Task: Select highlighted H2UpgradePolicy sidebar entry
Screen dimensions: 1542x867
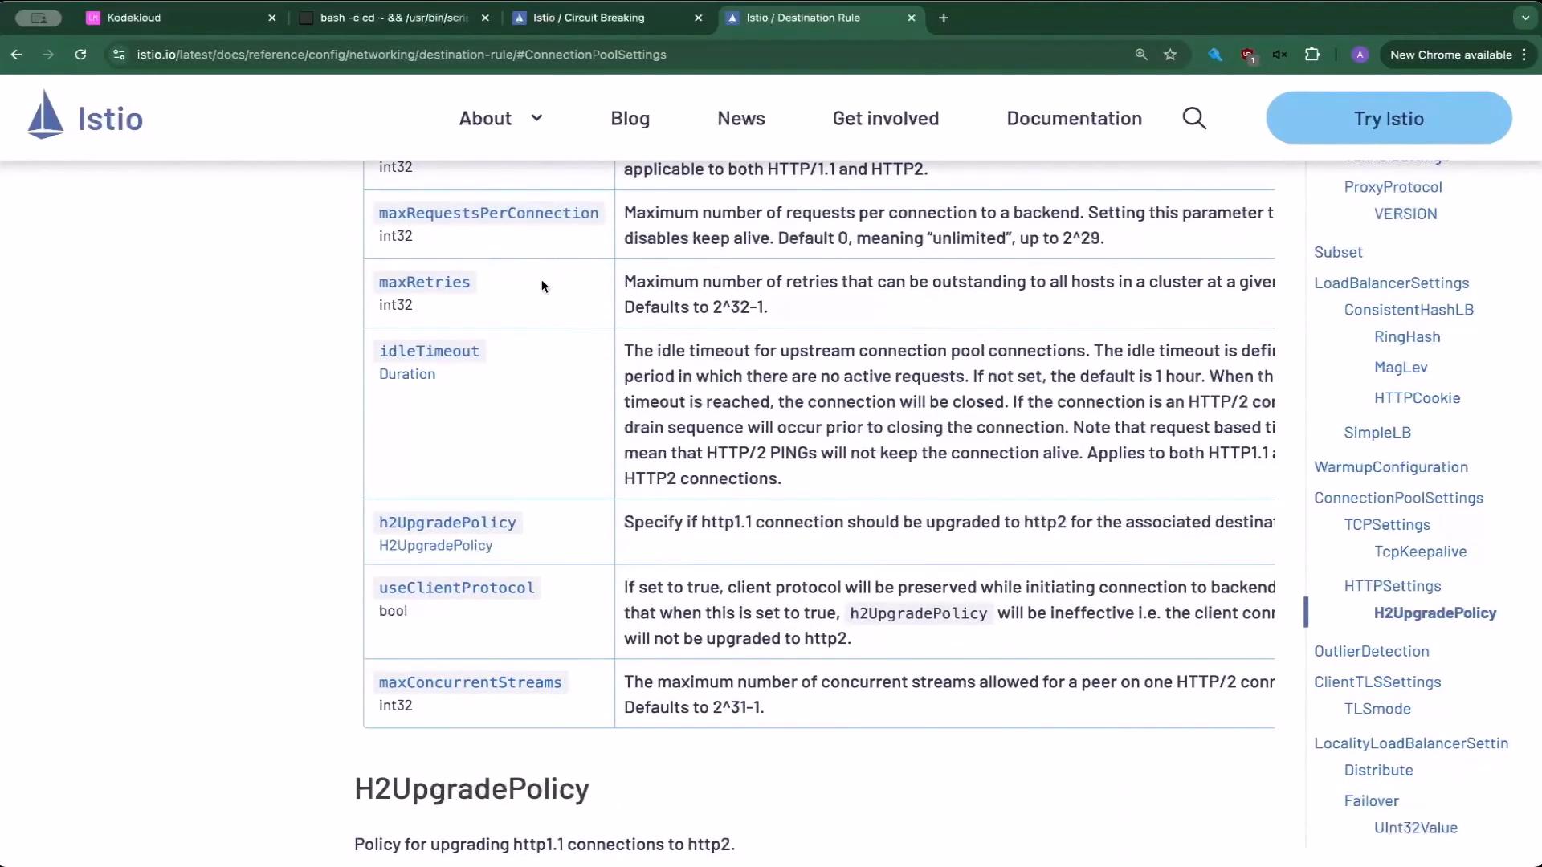Action: (1435, 613)
